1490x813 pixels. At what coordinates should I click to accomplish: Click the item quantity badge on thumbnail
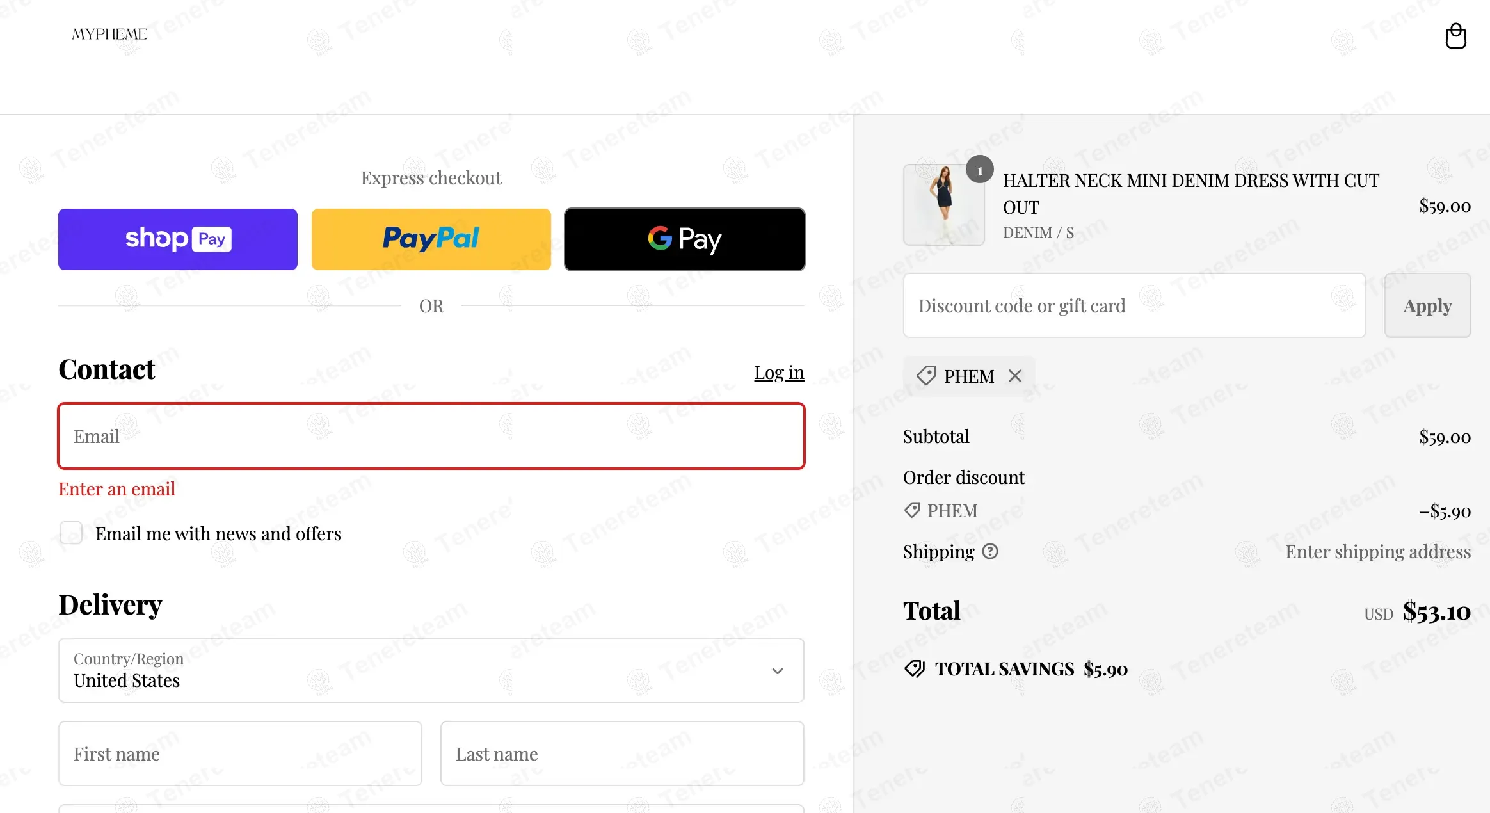[979, 170]
